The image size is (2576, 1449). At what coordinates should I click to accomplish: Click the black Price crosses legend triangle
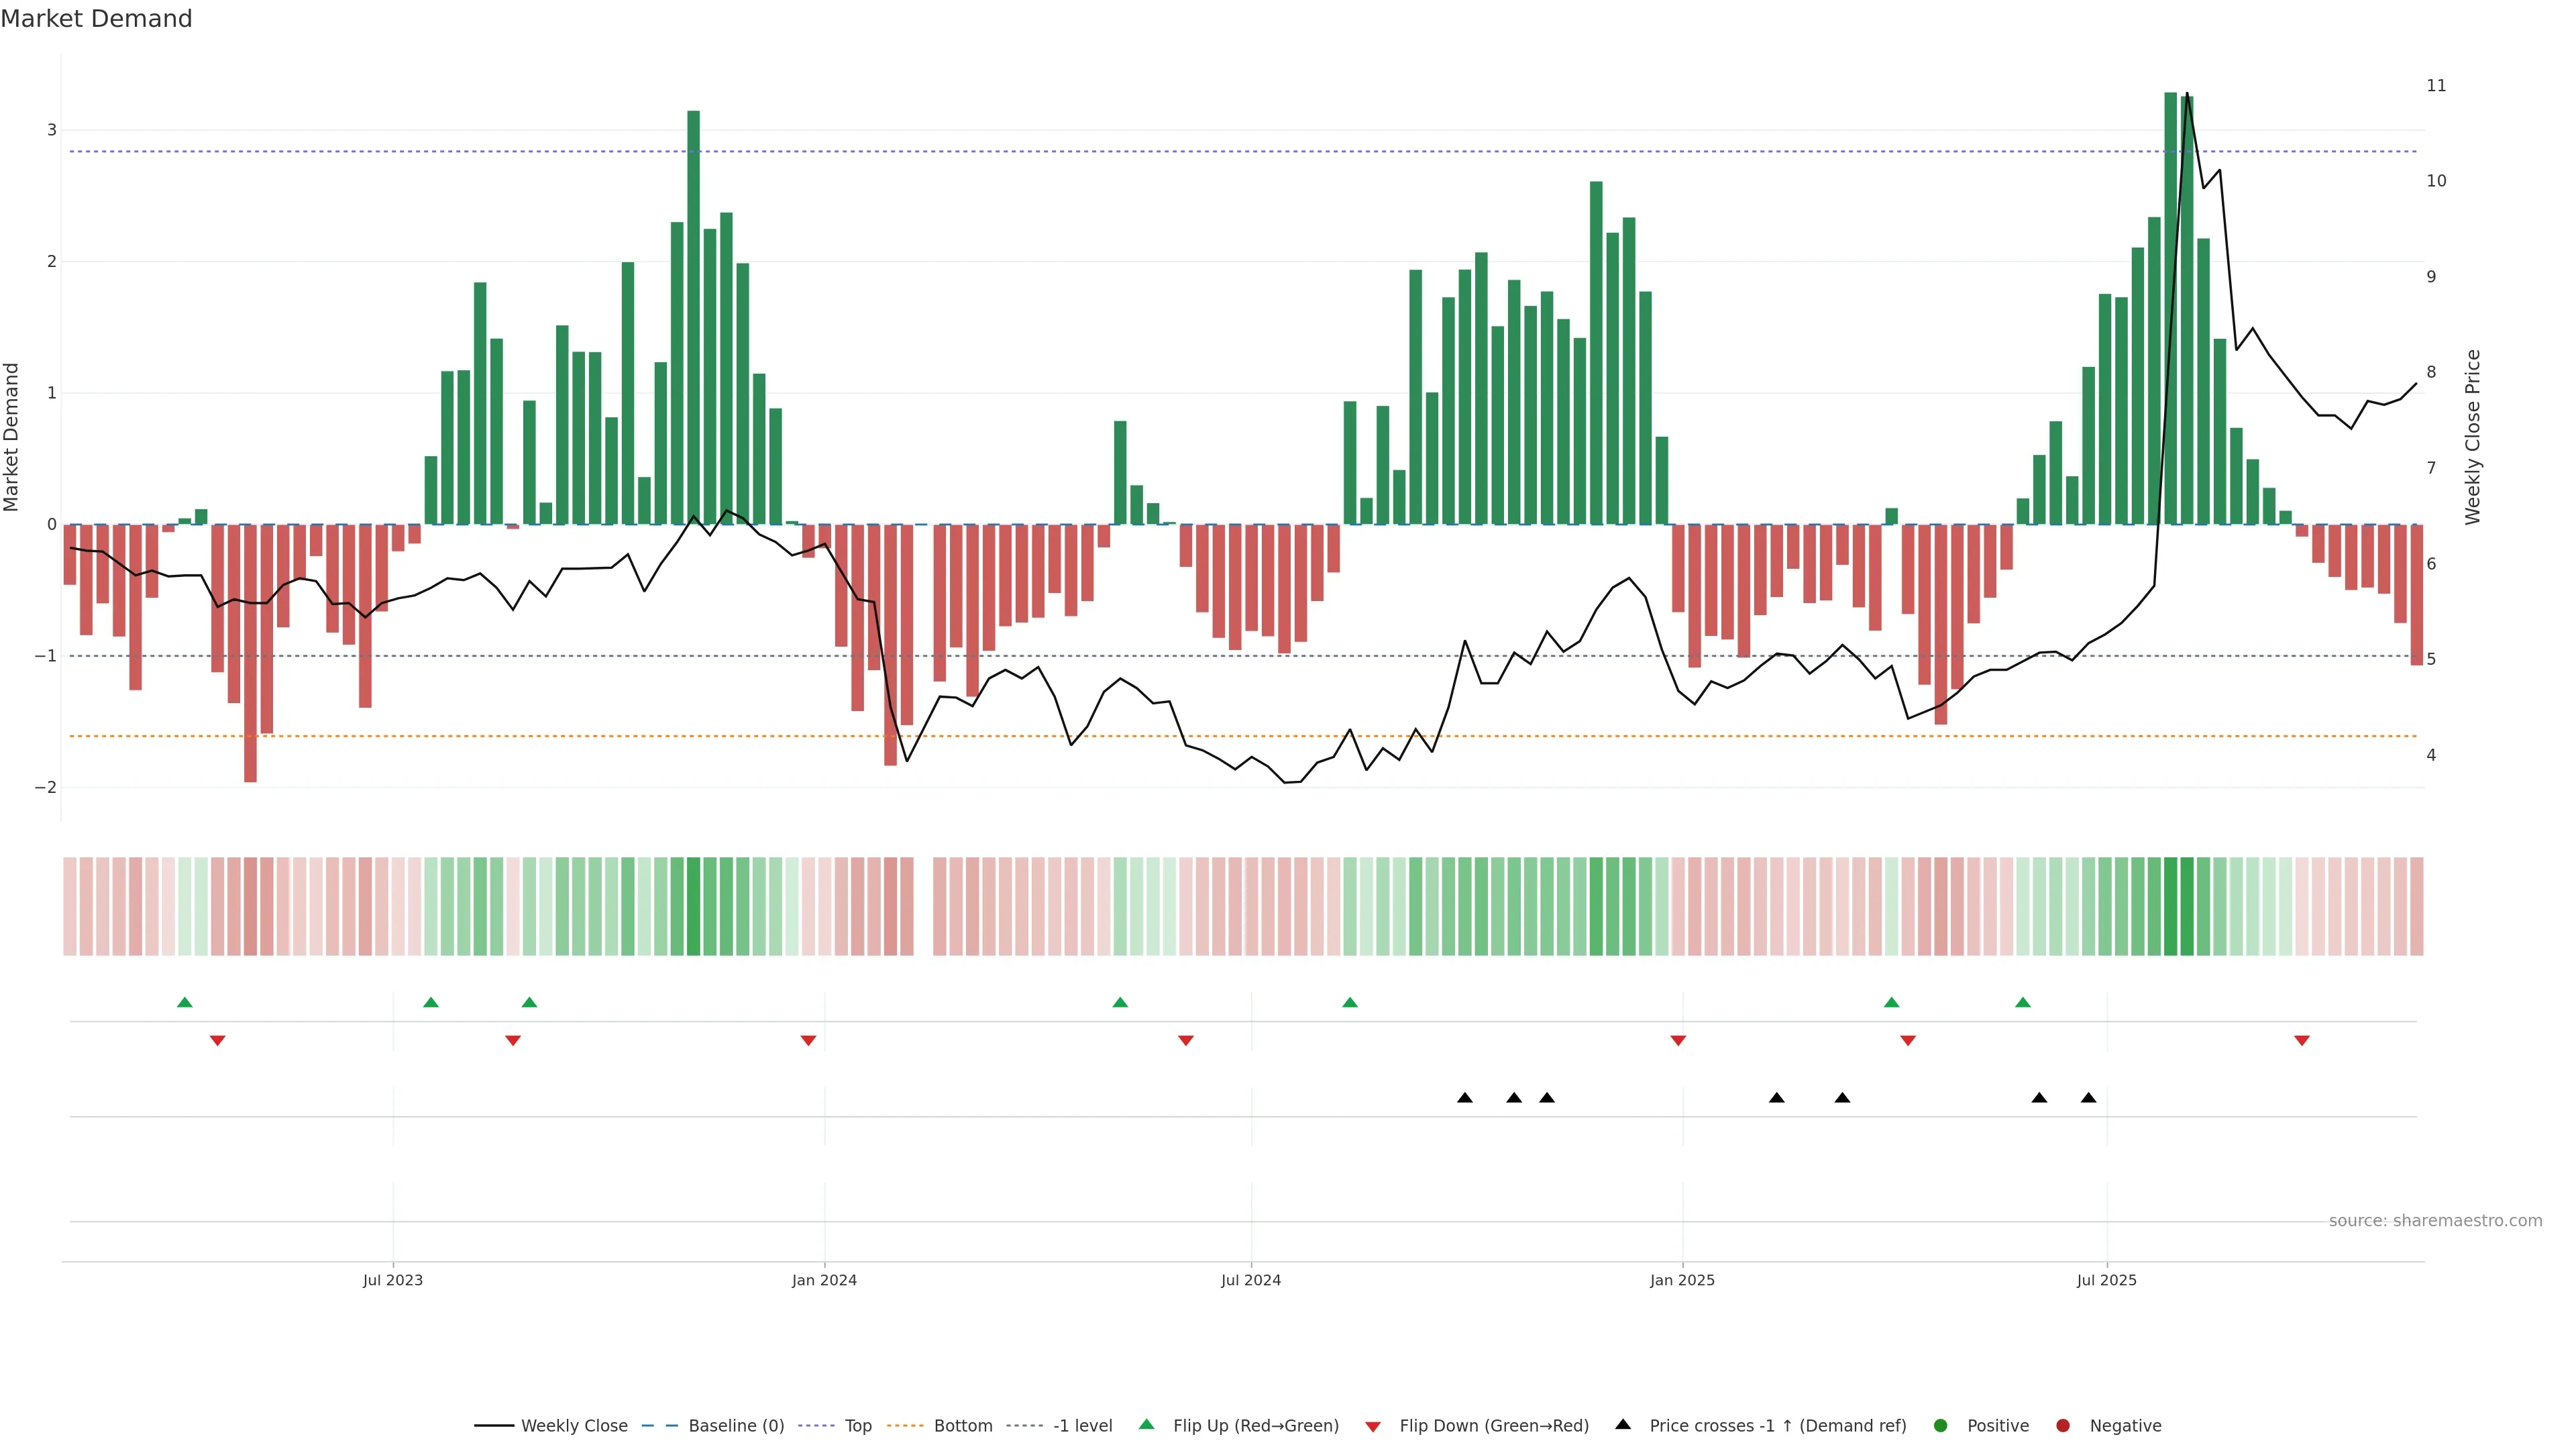click(x=1623, y=1424)
